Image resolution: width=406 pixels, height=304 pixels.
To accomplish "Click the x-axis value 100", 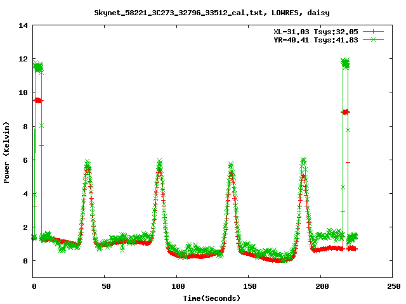I will [178, 286].
